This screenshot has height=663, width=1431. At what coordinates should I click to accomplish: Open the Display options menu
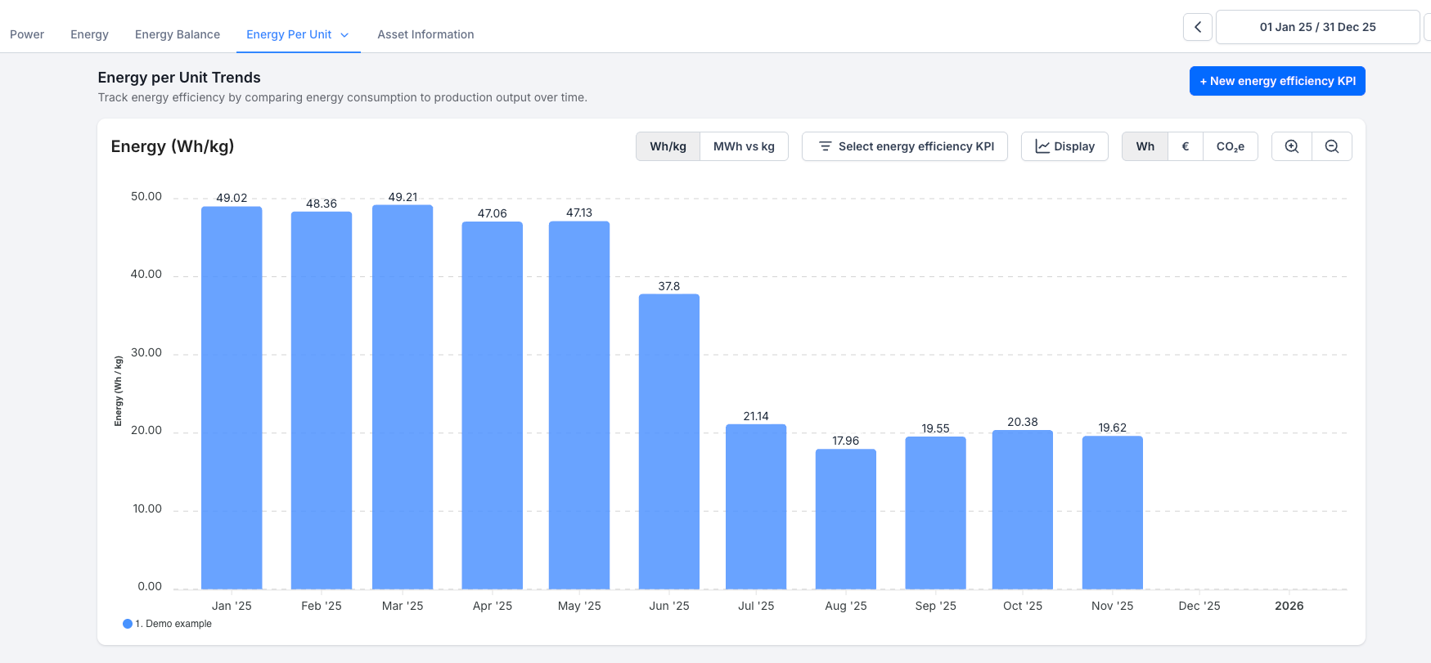tap(1064, 146)
